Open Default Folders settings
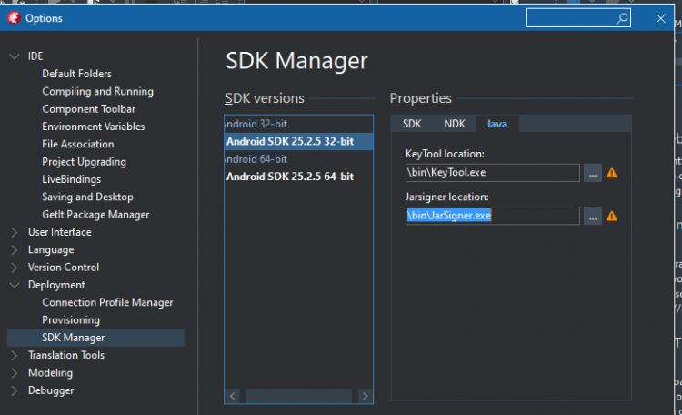Screen dimensions: 682x415 pyautogui.click(x=76, y=74)
